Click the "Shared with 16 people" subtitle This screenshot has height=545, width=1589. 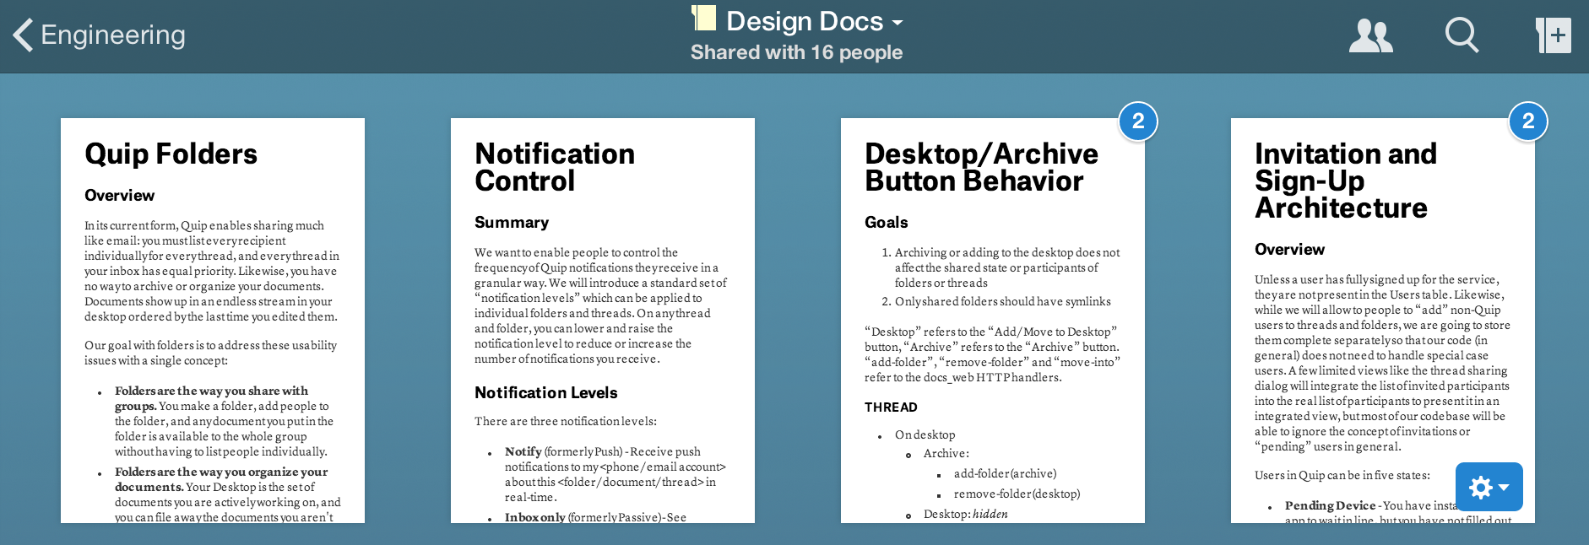click(796, 52)
